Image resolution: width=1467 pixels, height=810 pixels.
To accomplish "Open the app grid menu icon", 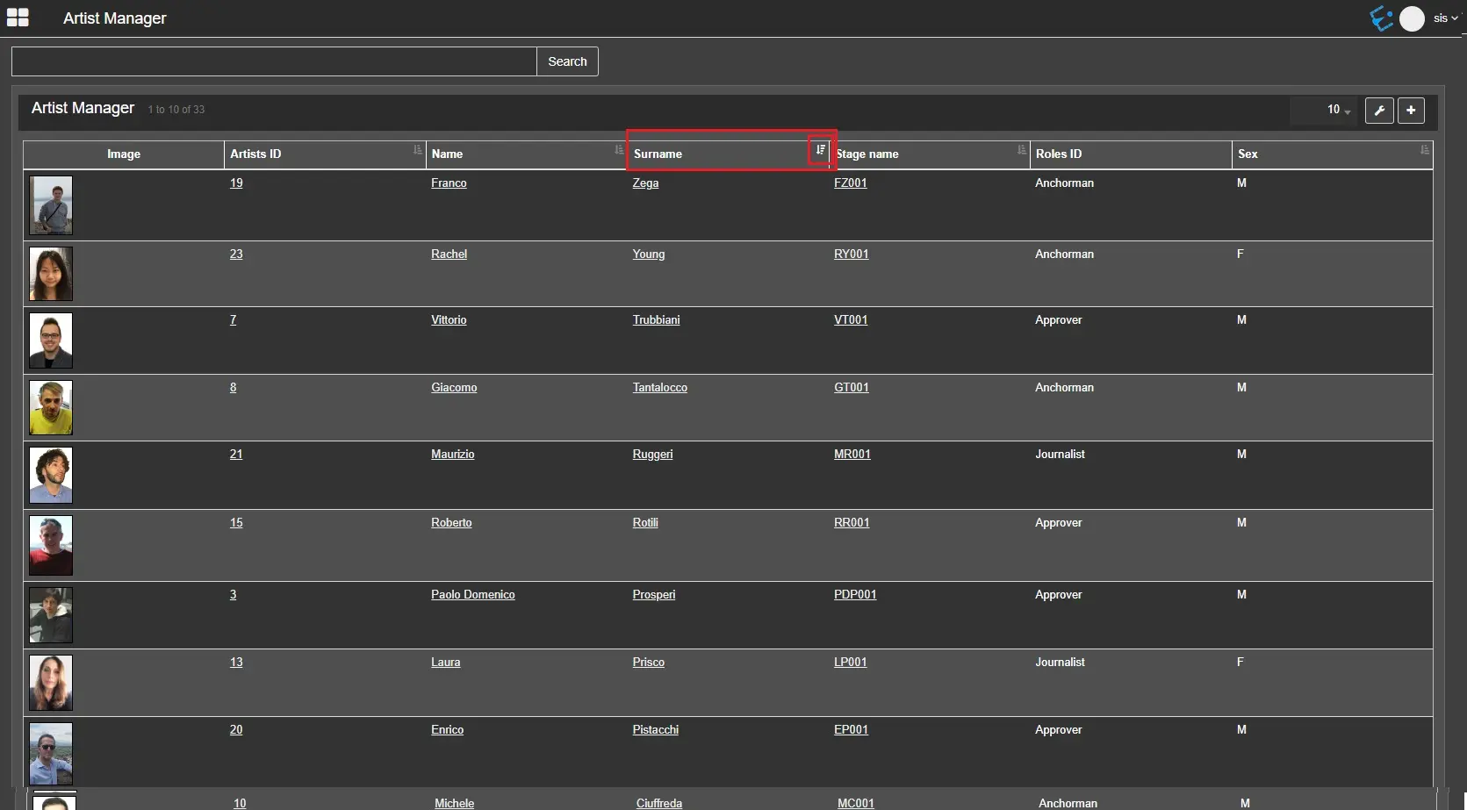I will (x=18, y=18).
